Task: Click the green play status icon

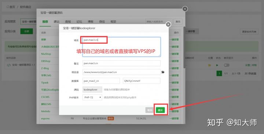Action: 217,65
